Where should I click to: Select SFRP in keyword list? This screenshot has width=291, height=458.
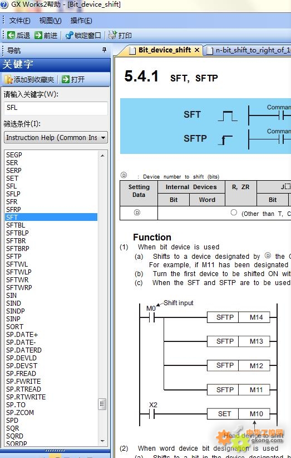point(13,210)
